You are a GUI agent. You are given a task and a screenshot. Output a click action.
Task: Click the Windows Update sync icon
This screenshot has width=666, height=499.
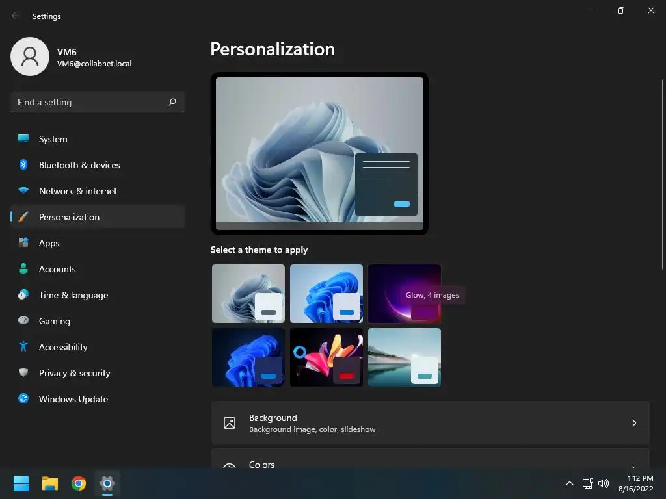point(23,398)
